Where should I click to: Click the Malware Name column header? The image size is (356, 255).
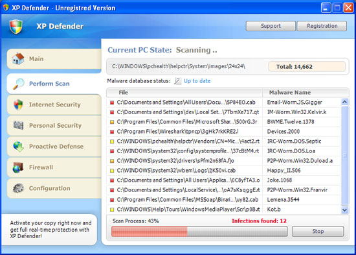(306, 92)
